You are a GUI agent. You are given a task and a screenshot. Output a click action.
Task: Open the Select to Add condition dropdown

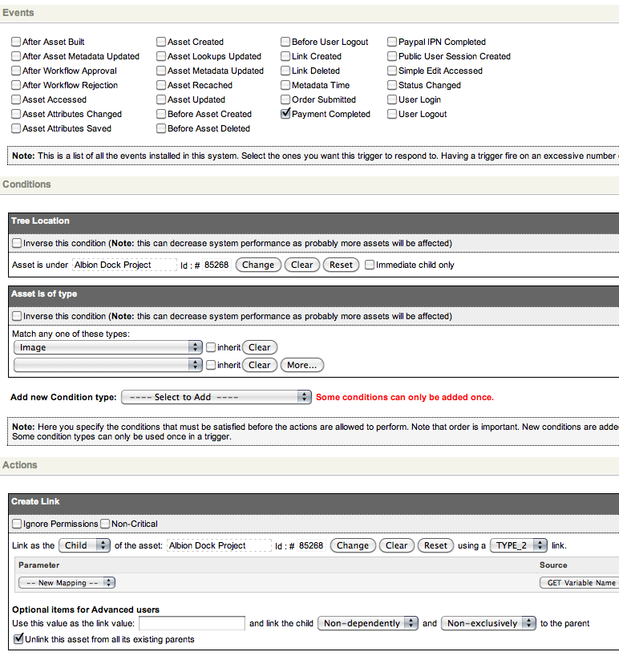(x=216, y=397)
